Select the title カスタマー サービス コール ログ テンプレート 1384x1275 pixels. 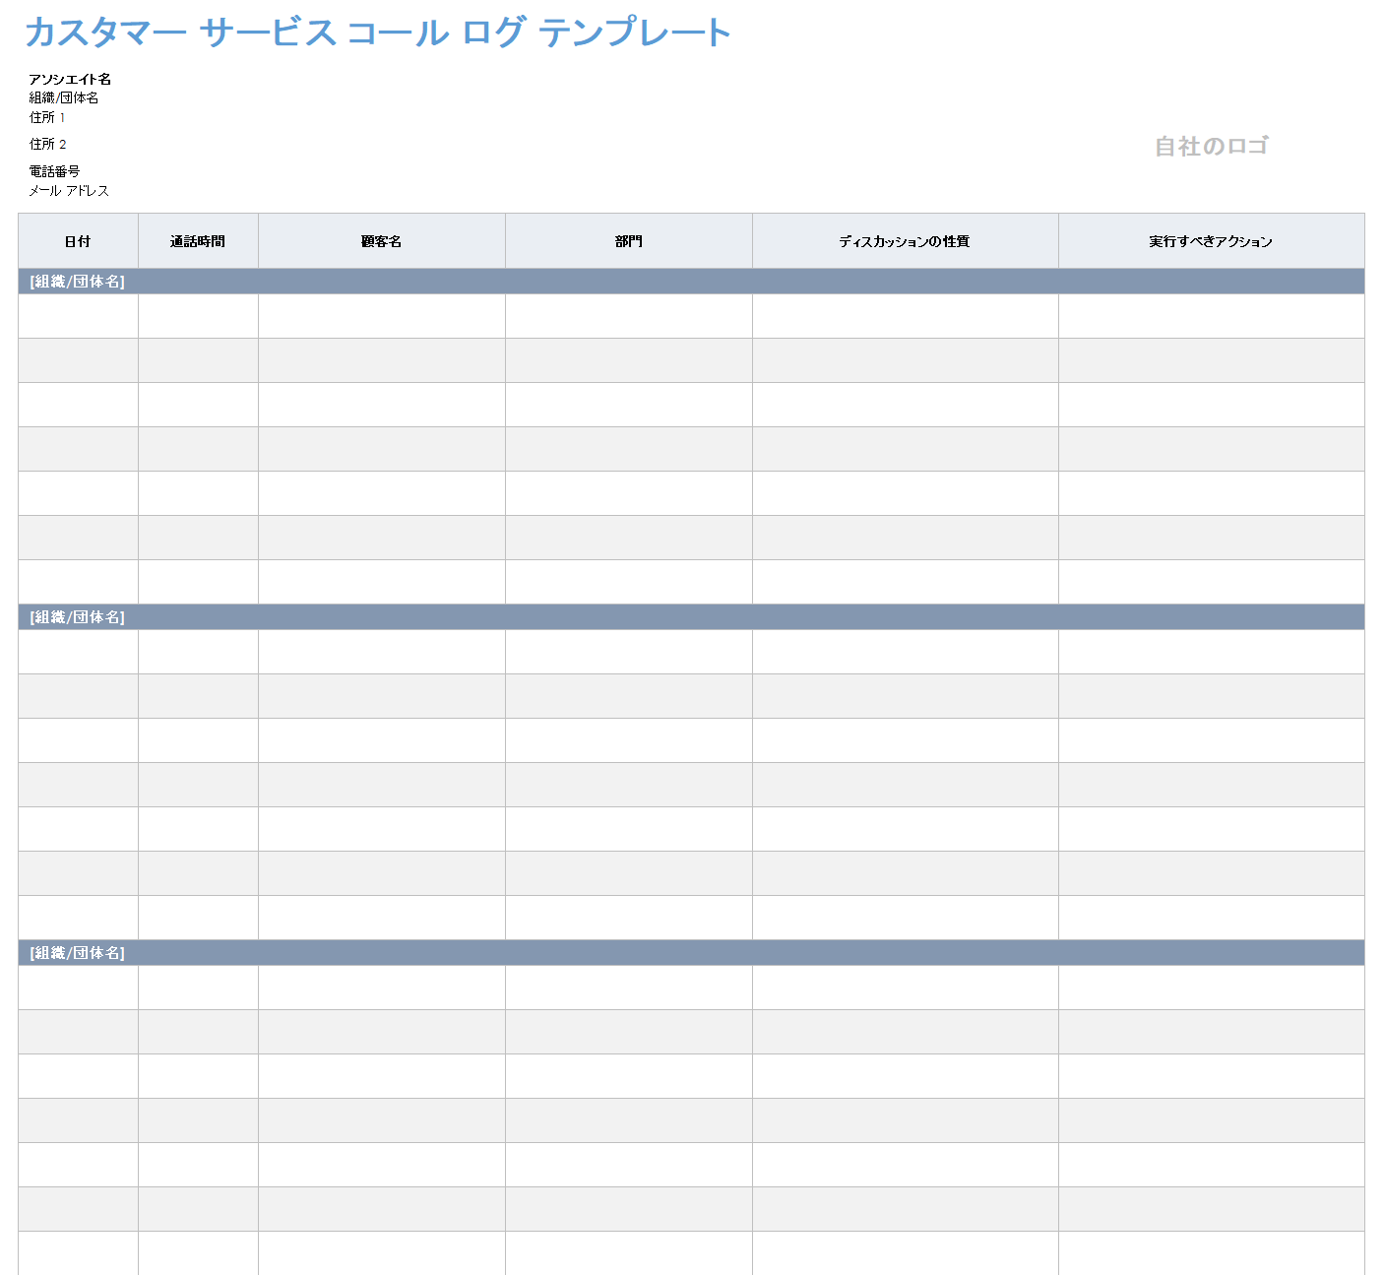tap(377, 32)
